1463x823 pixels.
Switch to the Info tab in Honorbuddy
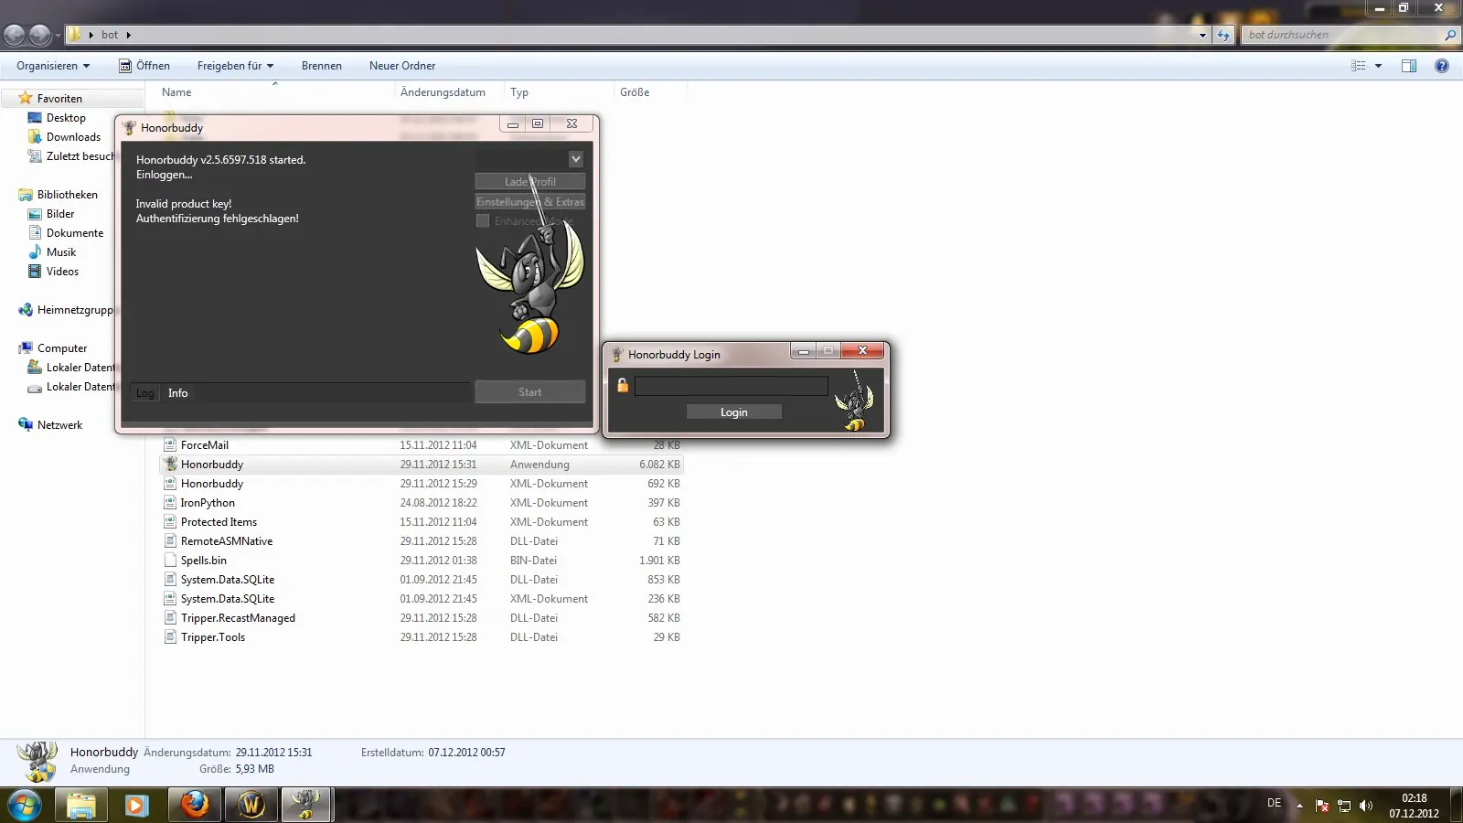click(x=177, y=393)
